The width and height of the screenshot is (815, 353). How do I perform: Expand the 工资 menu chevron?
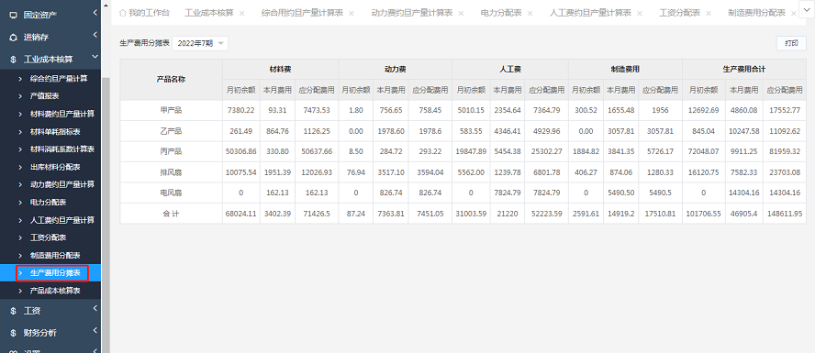coord(95,308)
